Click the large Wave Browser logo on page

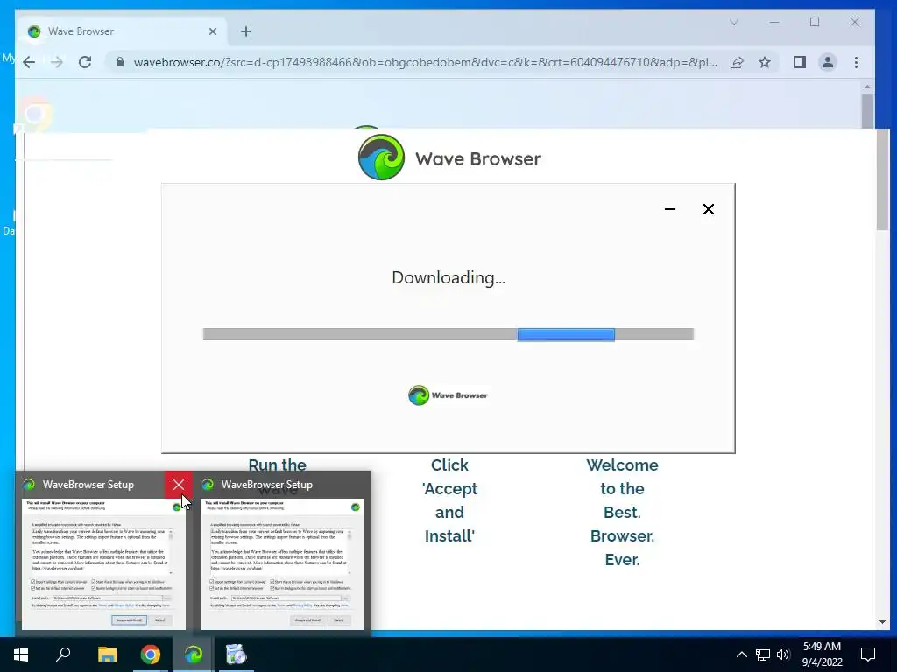click(449, 157)
